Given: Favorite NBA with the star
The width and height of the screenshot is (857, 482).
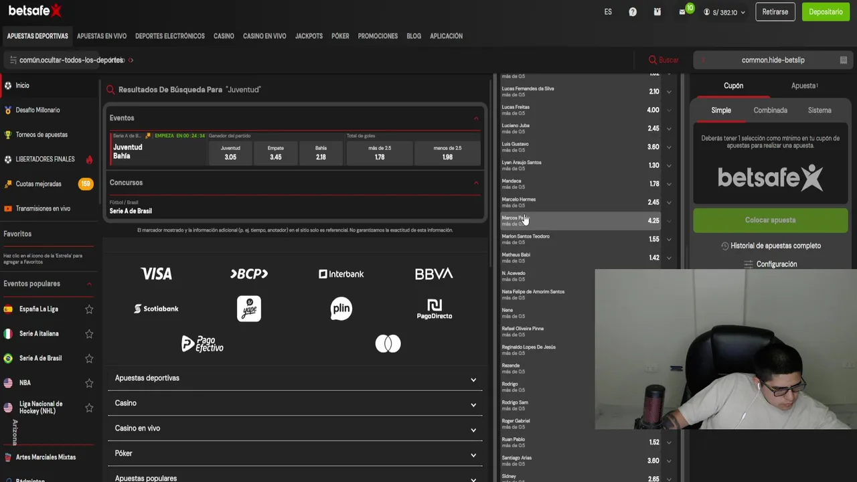Looking at the screenshot, I should (89, 383).
